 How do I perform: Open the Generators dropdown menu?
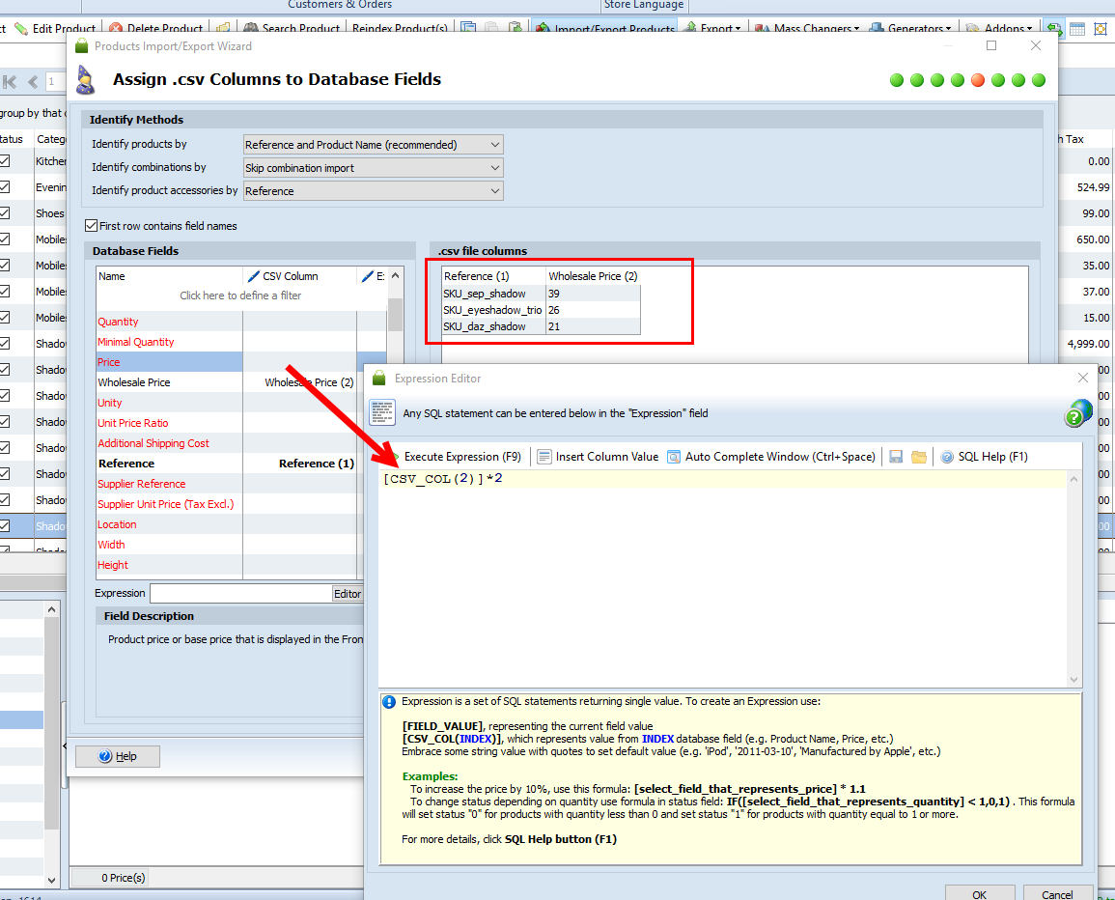[x=911, y=28]
